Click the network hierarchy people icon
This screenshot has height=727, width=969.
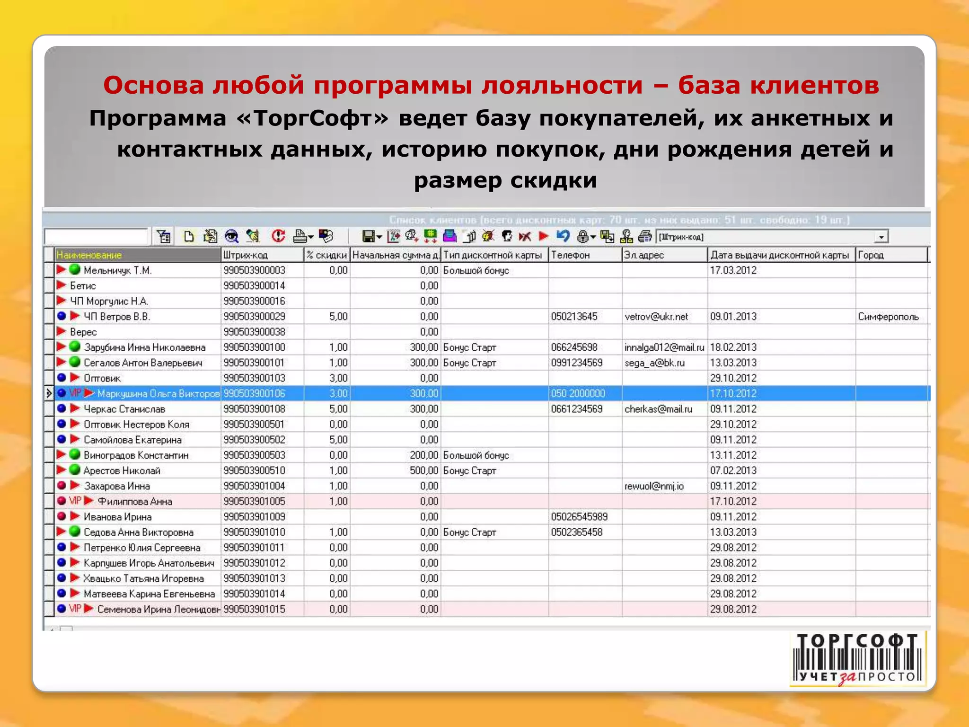[x=626, y=236]
